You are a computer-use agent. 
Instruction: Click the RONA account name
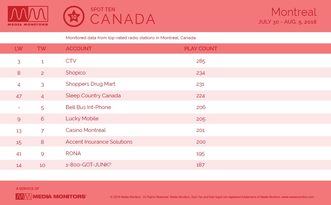[73, 153]
